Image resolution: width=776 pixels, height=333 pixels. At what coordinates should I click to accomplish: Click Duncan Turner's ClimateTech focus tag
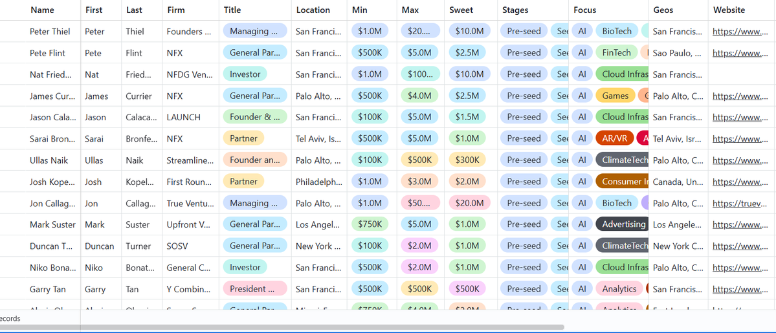point(623,246)
